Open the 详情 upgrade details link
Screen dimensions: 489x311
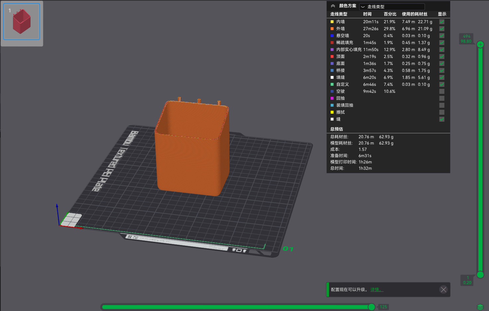[377, 289]
